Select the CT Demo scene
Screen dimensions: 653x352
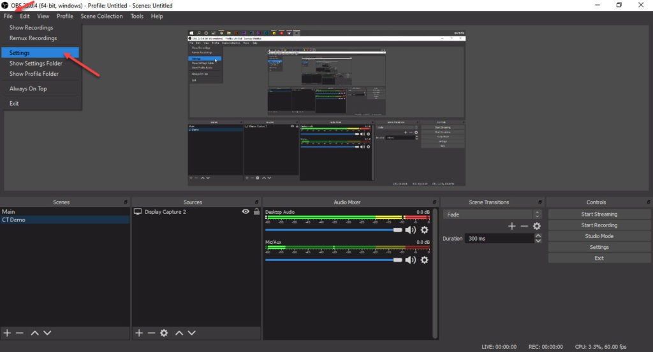point(65,220)
